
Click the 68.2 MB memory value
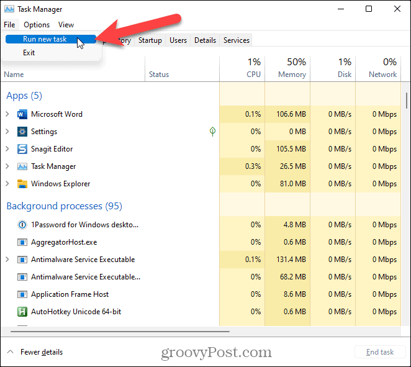[x=293, y=276]
